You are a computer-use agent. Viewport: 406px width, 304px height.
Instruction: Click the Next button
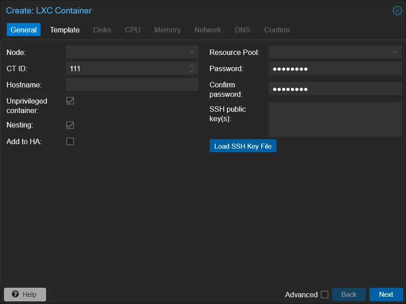click(386, 295)
